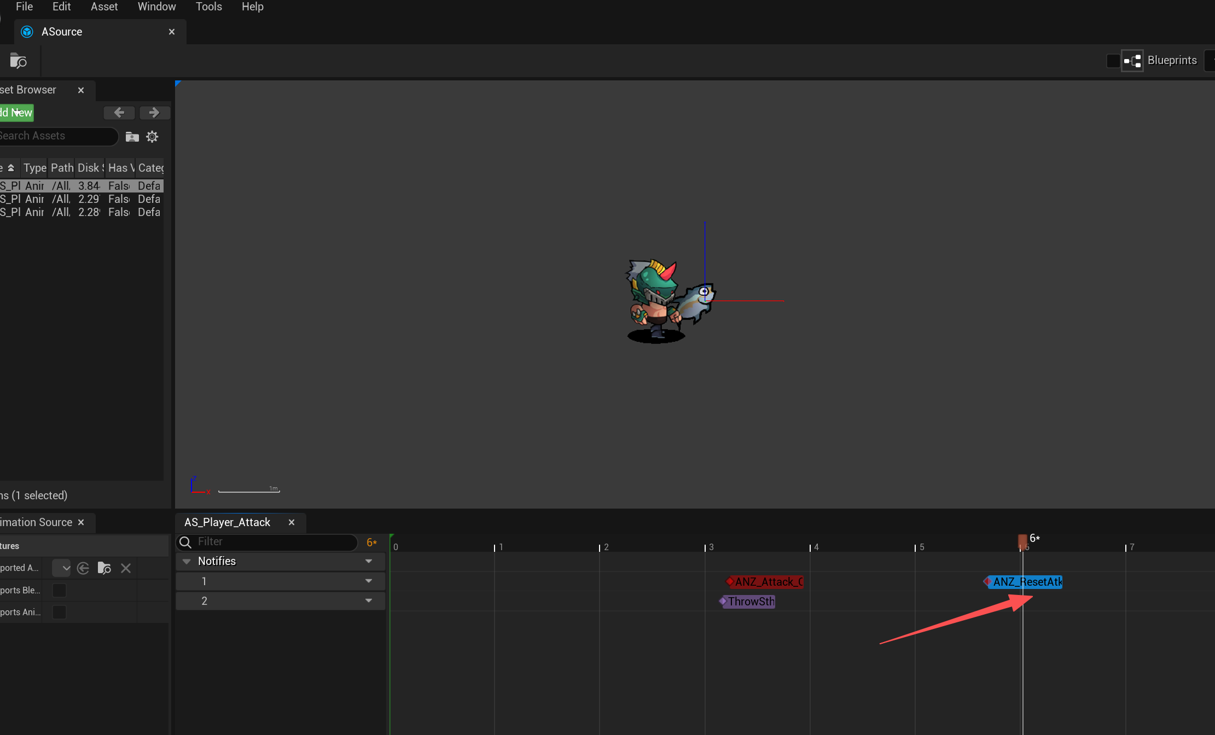Go forward in Asset Browser history
This screenshot has width=1215, height=735.
click(154, 113)
